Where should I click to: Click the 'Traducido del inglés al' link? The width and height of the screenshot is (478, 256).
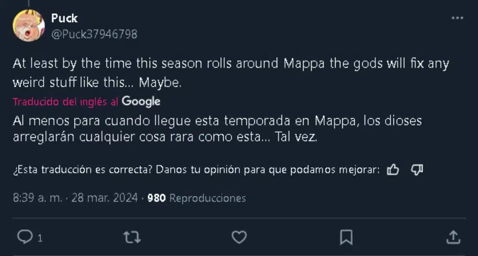pyautogui.click(x=66, y=102)
